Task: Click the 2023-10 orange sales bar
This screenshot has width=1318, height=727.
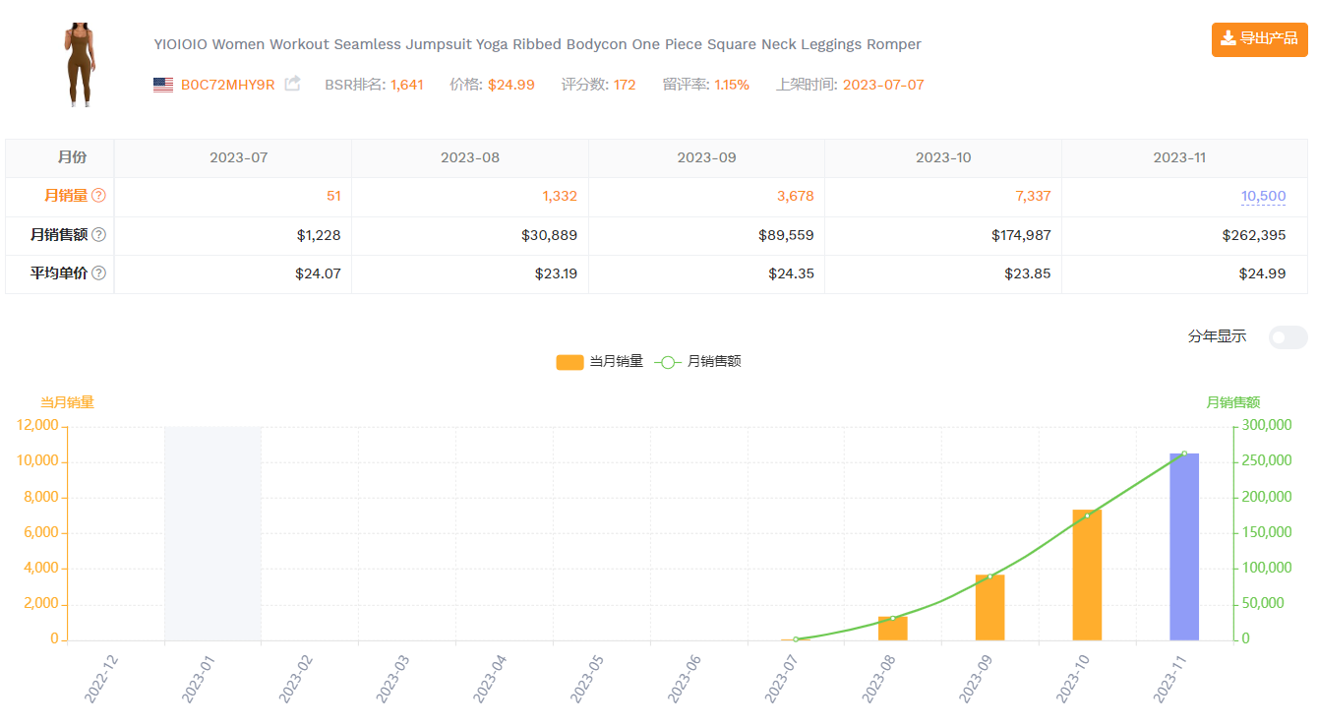Action: 1087,575
